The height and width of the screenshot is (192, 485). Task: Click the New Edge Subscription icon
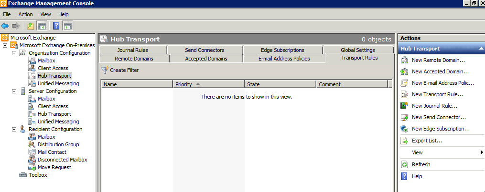[404, 129]
